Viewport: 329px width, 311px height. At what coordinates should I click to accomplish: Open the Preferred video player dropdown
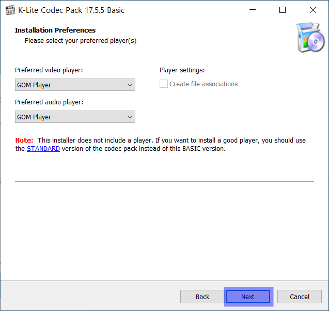pos(75,85)
